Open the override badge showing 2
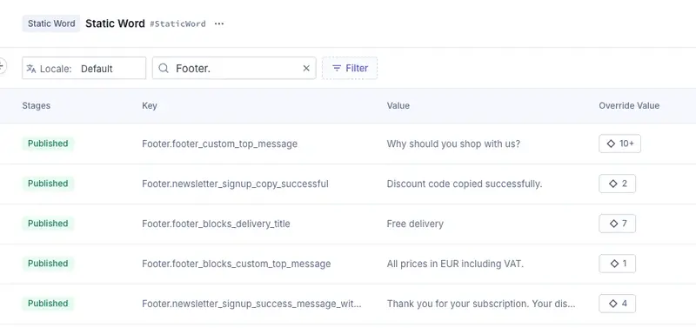 click(617, 184)
